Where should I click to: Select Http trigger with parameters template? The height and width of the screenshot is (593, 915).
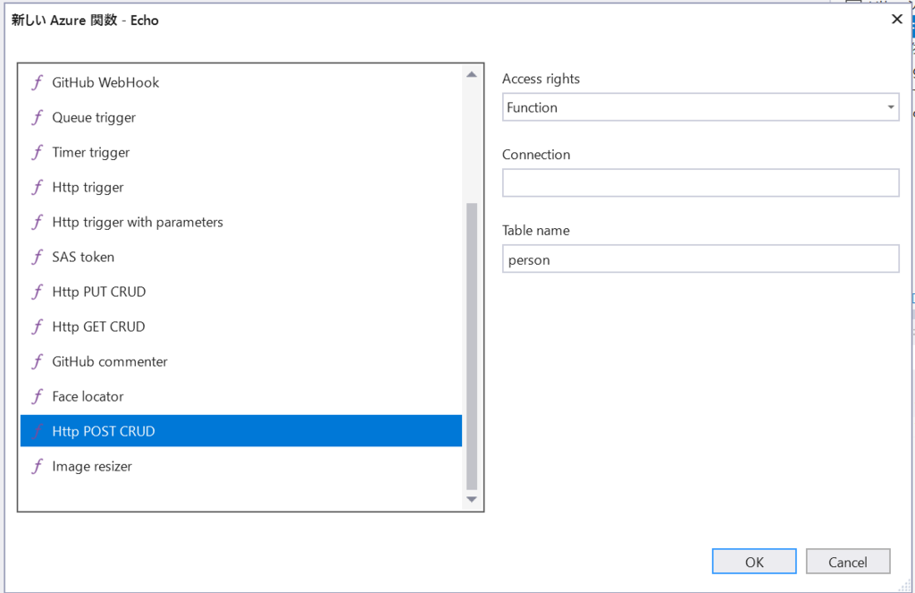241,222
